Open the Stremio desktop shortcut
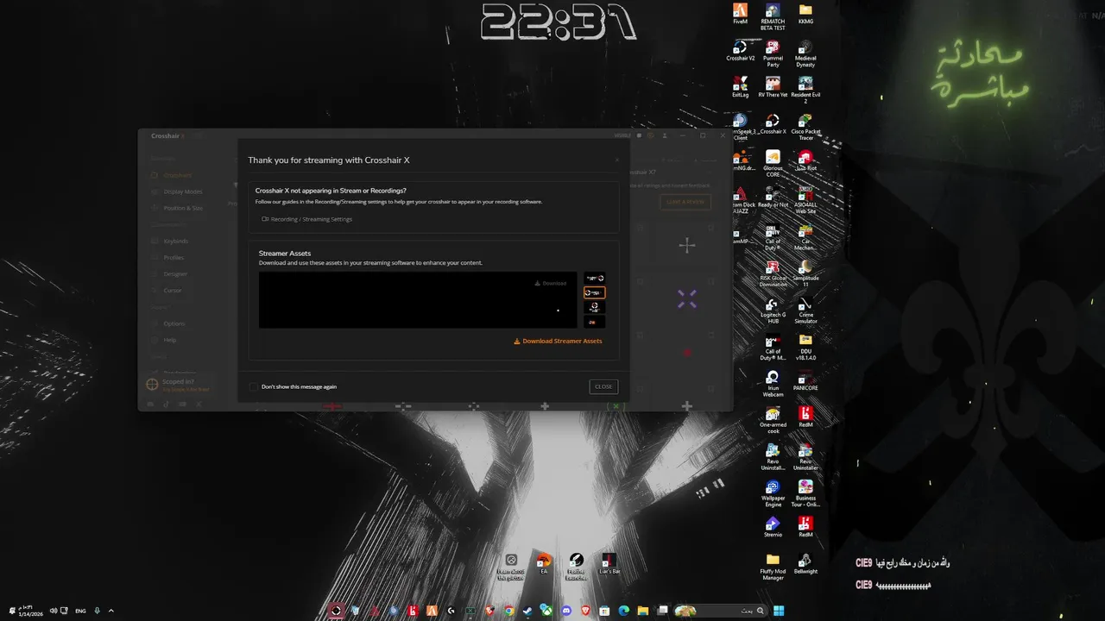This screenshot has height=621, width=1105. click(773, 527)
